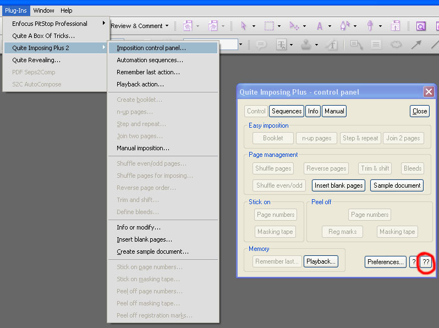Switch to Sequences tab in control panel
The height and width of the screenshot is (328, 439).
pyautogui.click(x=287, y=111)
